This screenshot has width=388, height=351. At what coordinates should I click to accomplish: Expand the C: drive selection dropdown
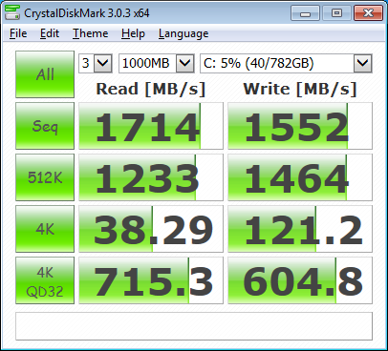pyautogui.click(x=362, y=63)
